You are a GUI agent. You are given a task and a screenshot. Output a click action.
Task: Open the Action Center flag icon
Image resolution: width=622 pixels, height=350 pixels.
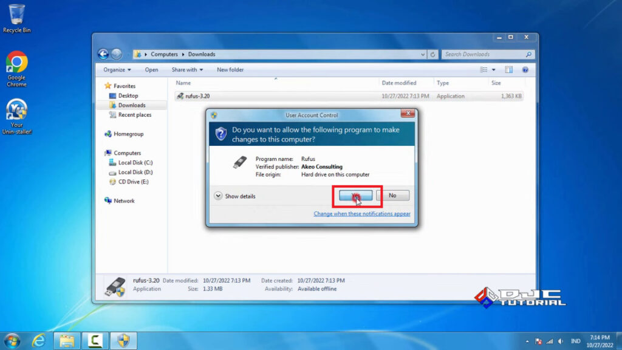click(538, 341)
